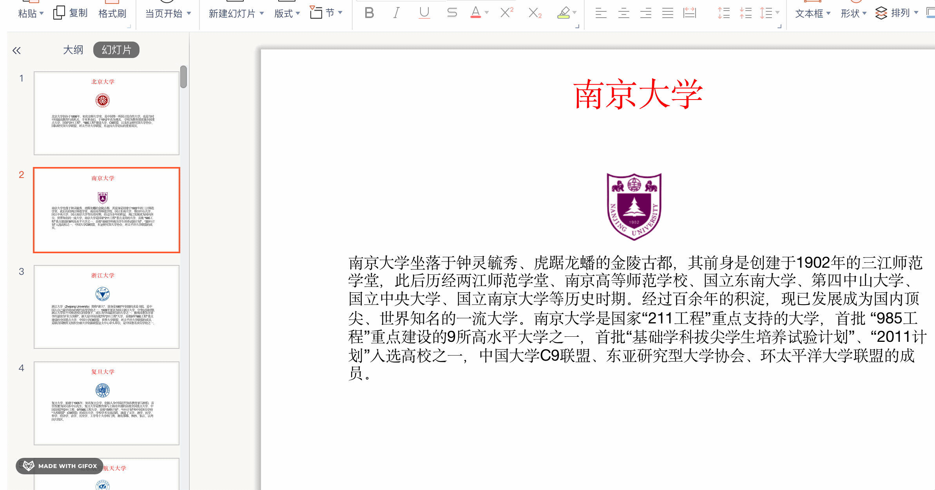
Task: Expand the 形状 shapes dropdown
Action: click(864, 13)
